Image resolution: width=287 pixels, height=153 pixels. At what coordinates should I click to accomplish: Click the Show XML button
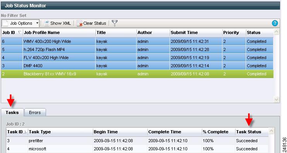pos(58,23)
